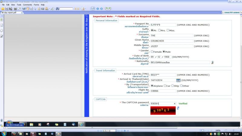Viewport: 242px width, 136px height.
Task: Open the Comments menu
Action: click(28, 5)
